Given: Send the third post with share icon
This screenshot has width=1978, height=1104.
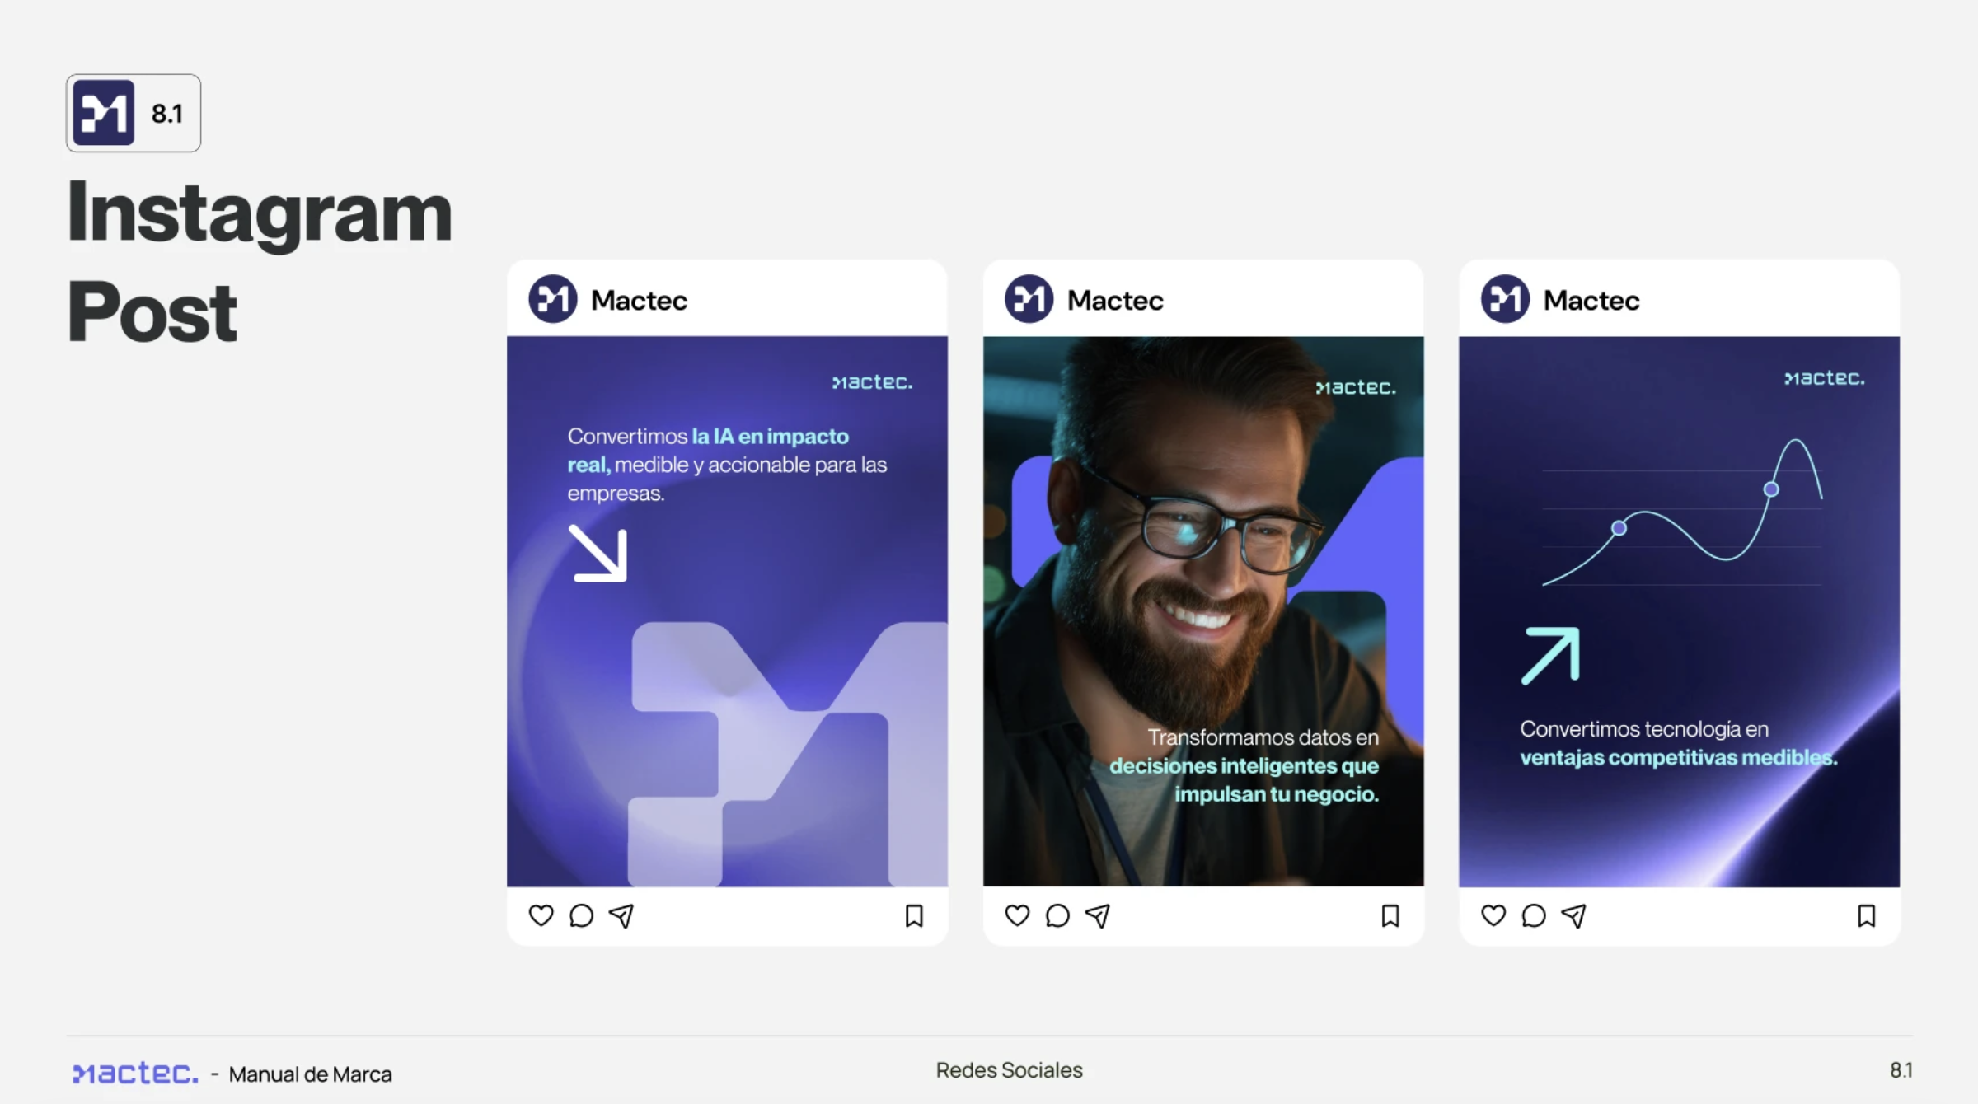Looking at the screenshot, I should [x=1574, y=915].
